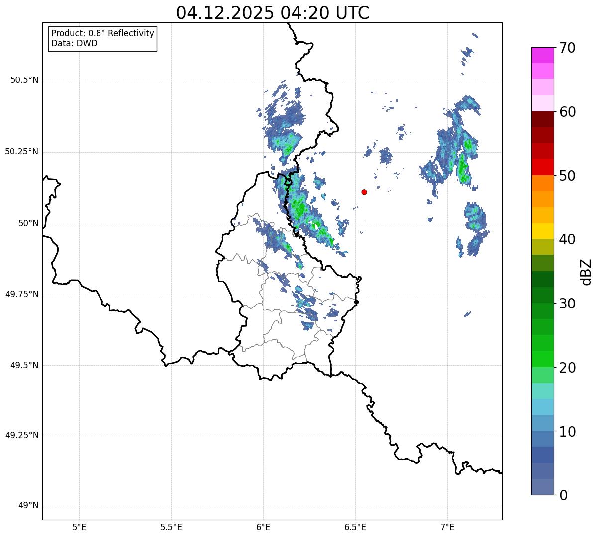Click the 50.25°N latitude label
The width and height of the screenshot is (598, 537).
pos(22,152)
